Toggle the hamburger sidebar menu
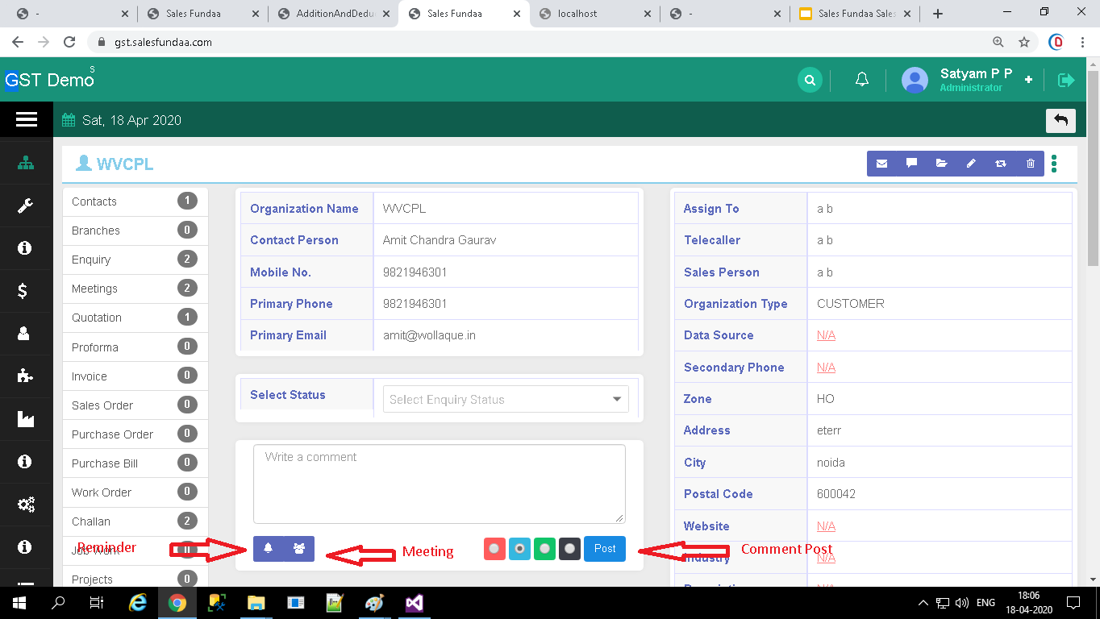The width and height of the screenshot is (1100, 619). [x=27, y=120]
